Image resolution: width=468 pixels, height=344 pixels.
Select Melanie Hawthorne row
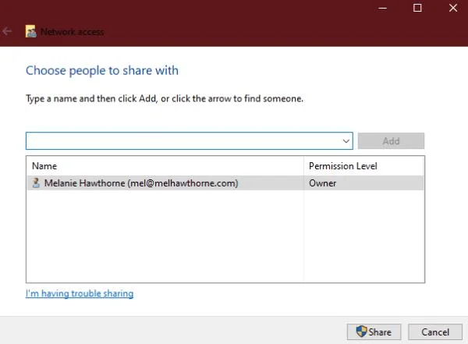click(x=225, y=183)
